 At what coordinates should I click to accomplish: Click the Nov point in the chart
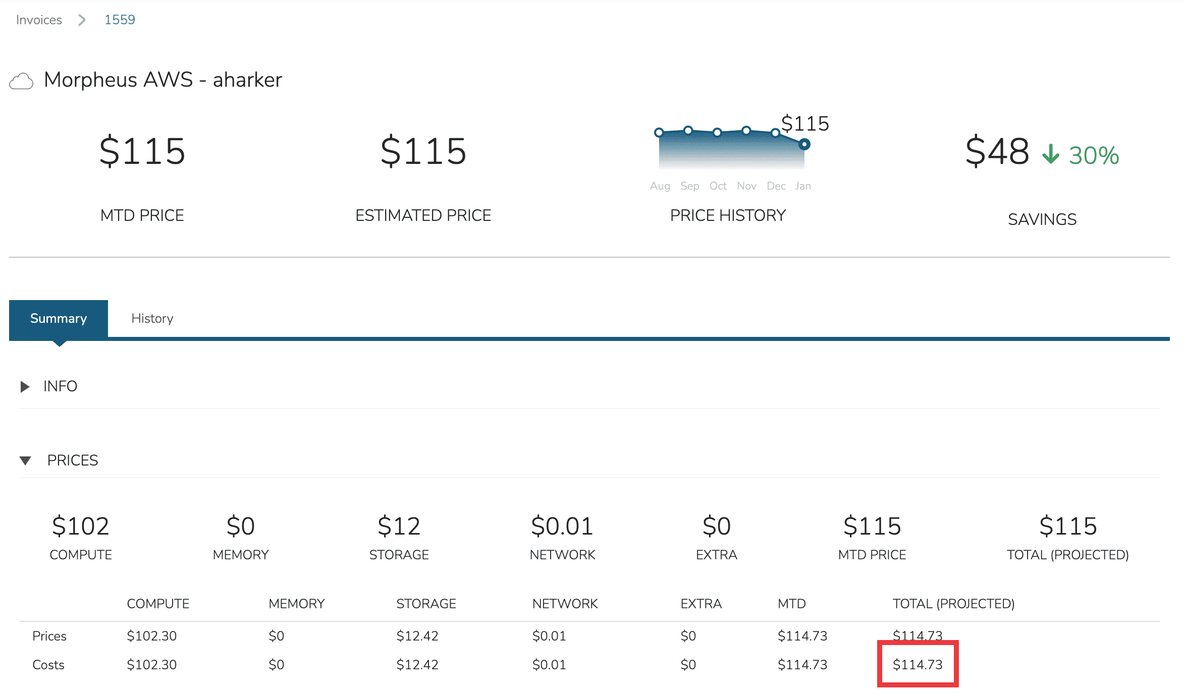[x=746, y=130]
